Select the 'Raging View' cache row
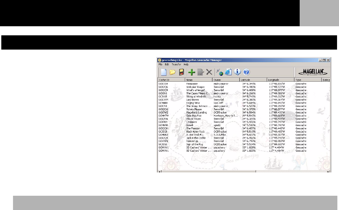The width and height of the screenshot is (339, 210). click(x=244, y=103)
